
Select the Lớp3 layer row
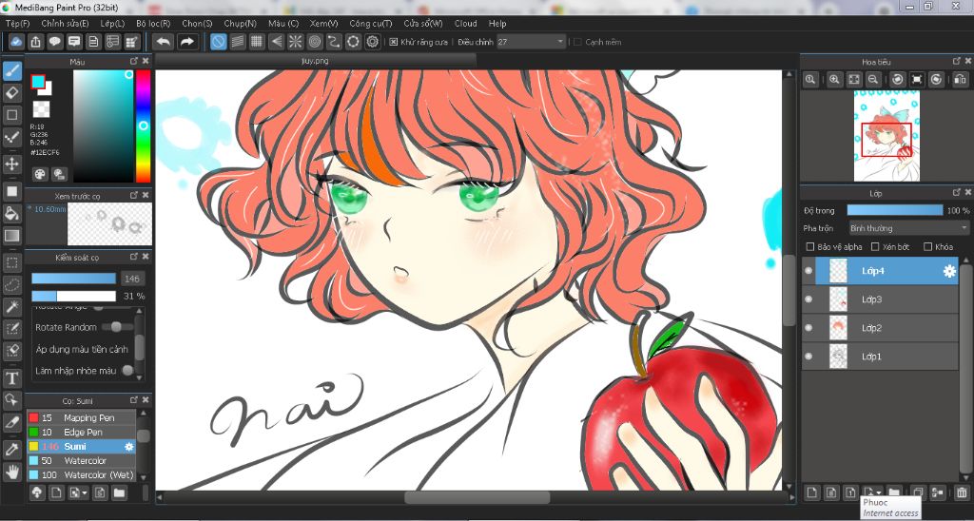pos(881,299)
